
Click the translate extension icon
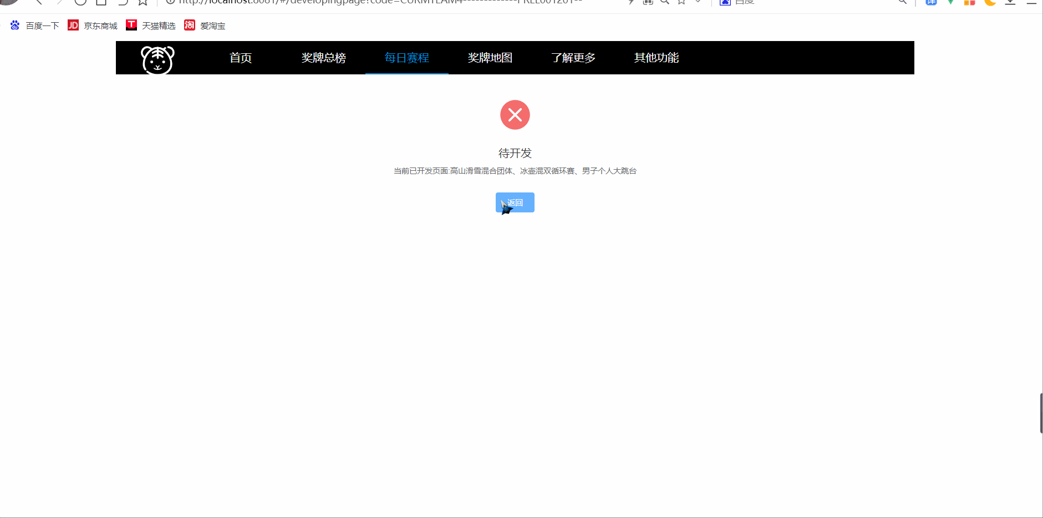point(931,2)
